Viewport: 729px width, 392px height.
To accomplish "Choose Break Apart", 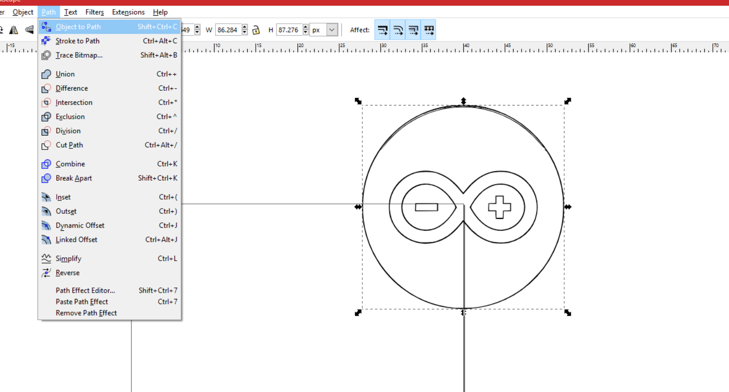I will click(x=73, y=178).
